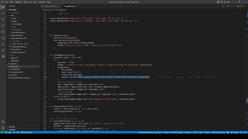Open placeholder.png in the Explorer

tap(19, 32)
